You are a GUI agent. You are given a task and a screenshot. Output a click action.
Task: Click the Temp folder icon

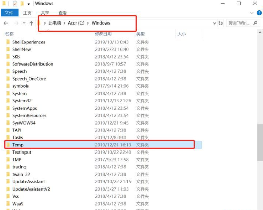click(8, 145)
